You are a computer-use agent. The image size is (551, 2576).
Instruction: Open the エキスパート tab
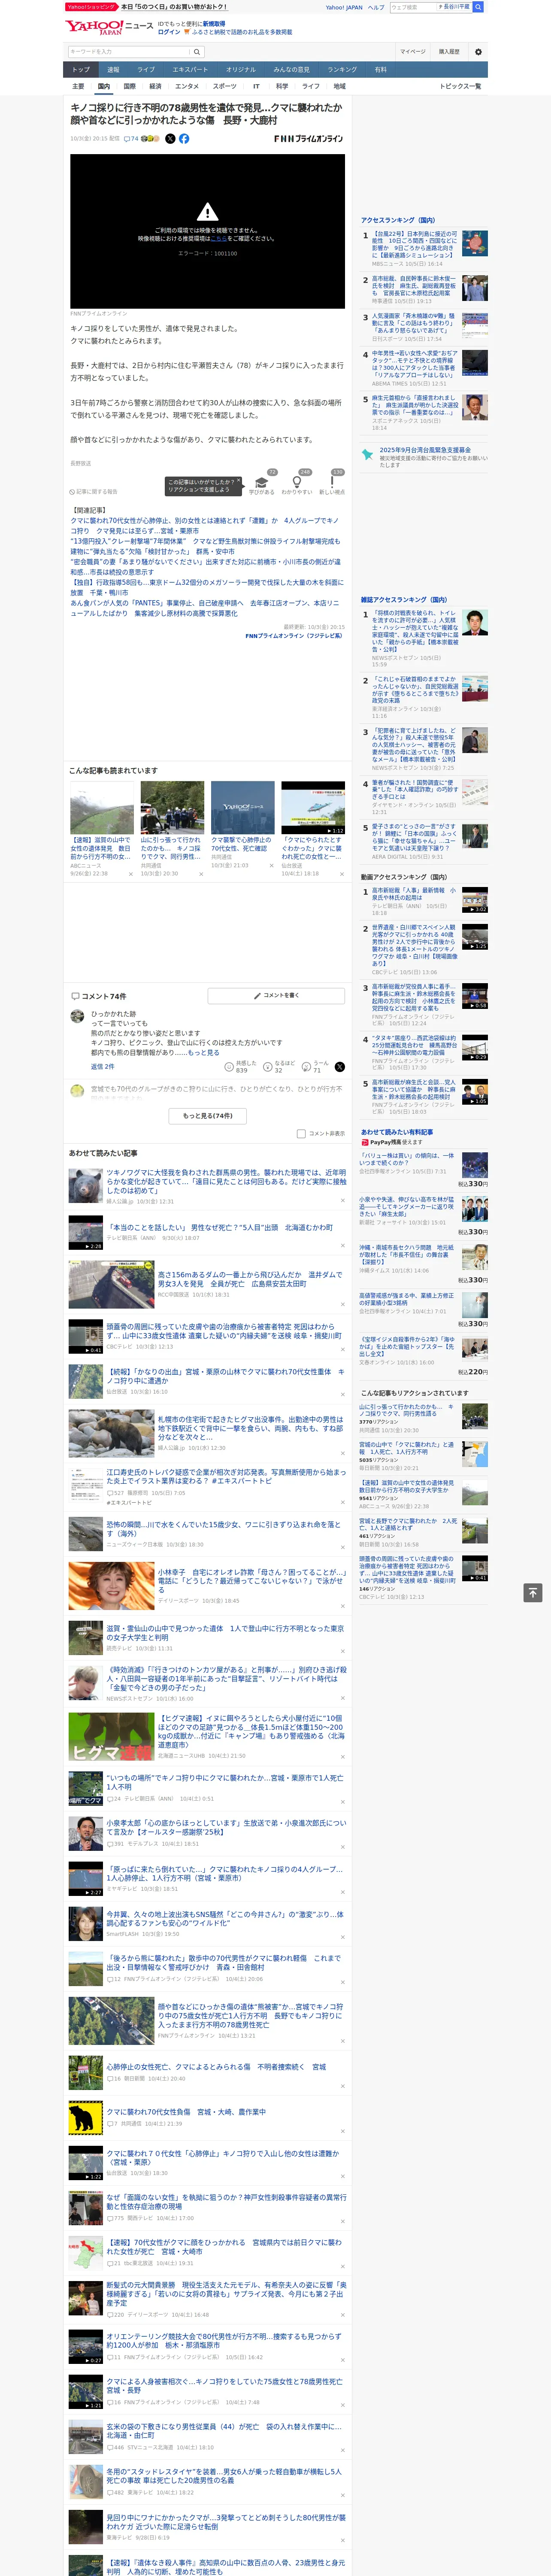[190, 70]
